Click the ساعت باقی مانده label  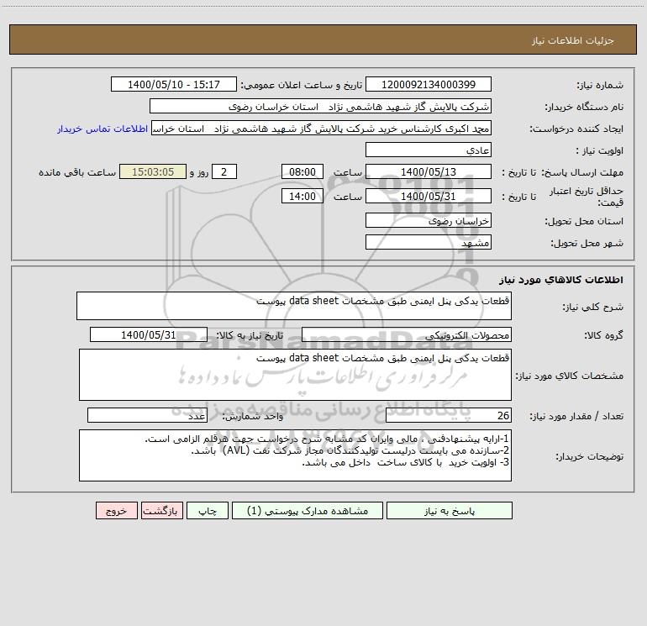point(77,172)
